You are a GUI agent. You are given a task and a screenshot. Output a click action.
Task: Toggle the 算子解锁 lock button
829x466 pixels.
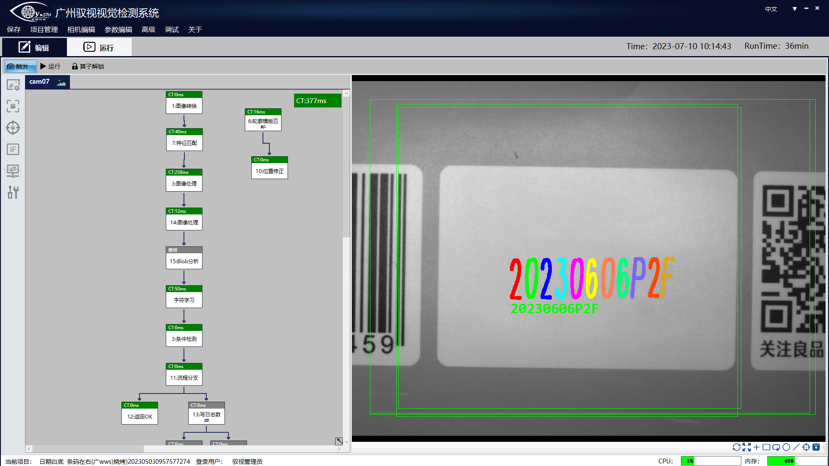click(x=88, y=66)
